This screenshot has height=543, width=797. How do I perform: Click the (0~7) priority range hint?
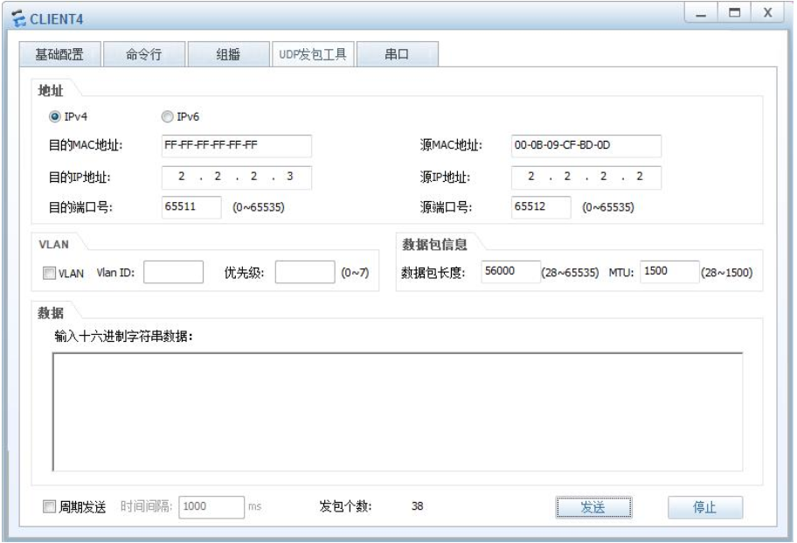click(x=355, y=273)
